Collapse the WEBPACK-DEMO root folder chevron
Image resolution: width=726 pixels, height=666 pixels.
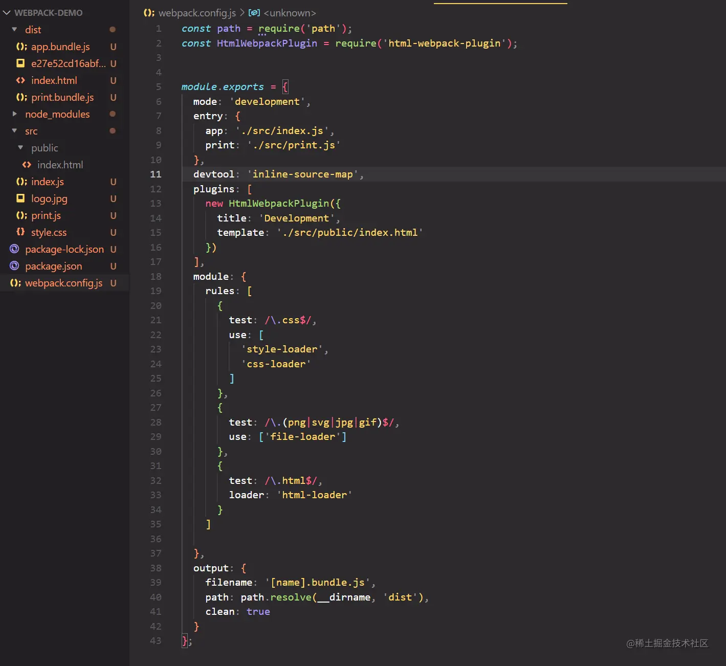[x=7, y=13]
